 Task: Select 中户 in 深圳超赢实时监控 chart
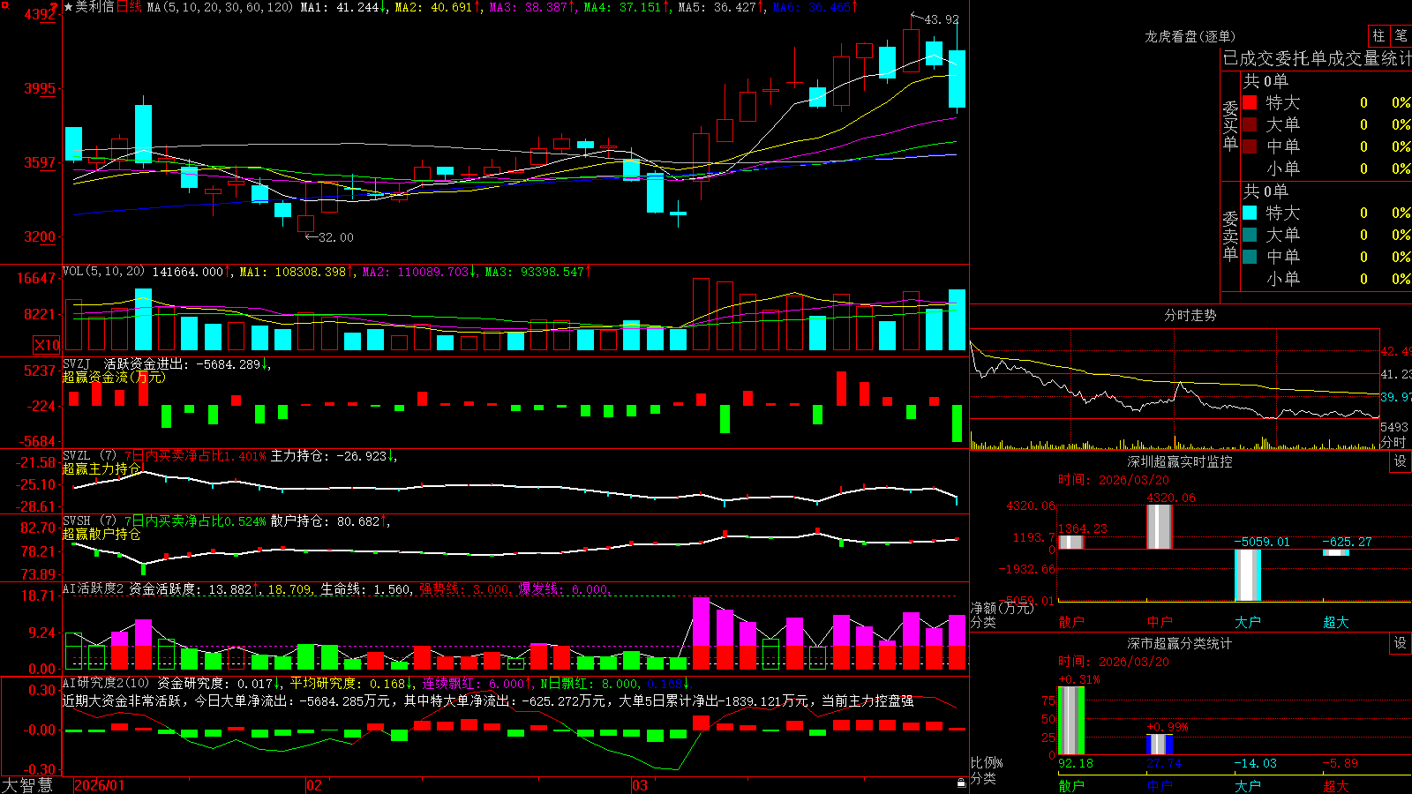[1160, 622]
